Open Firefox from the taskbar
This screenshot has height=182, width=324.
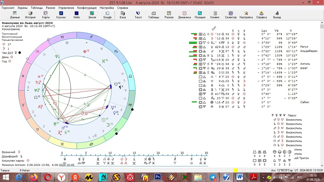tap(34, 177)
